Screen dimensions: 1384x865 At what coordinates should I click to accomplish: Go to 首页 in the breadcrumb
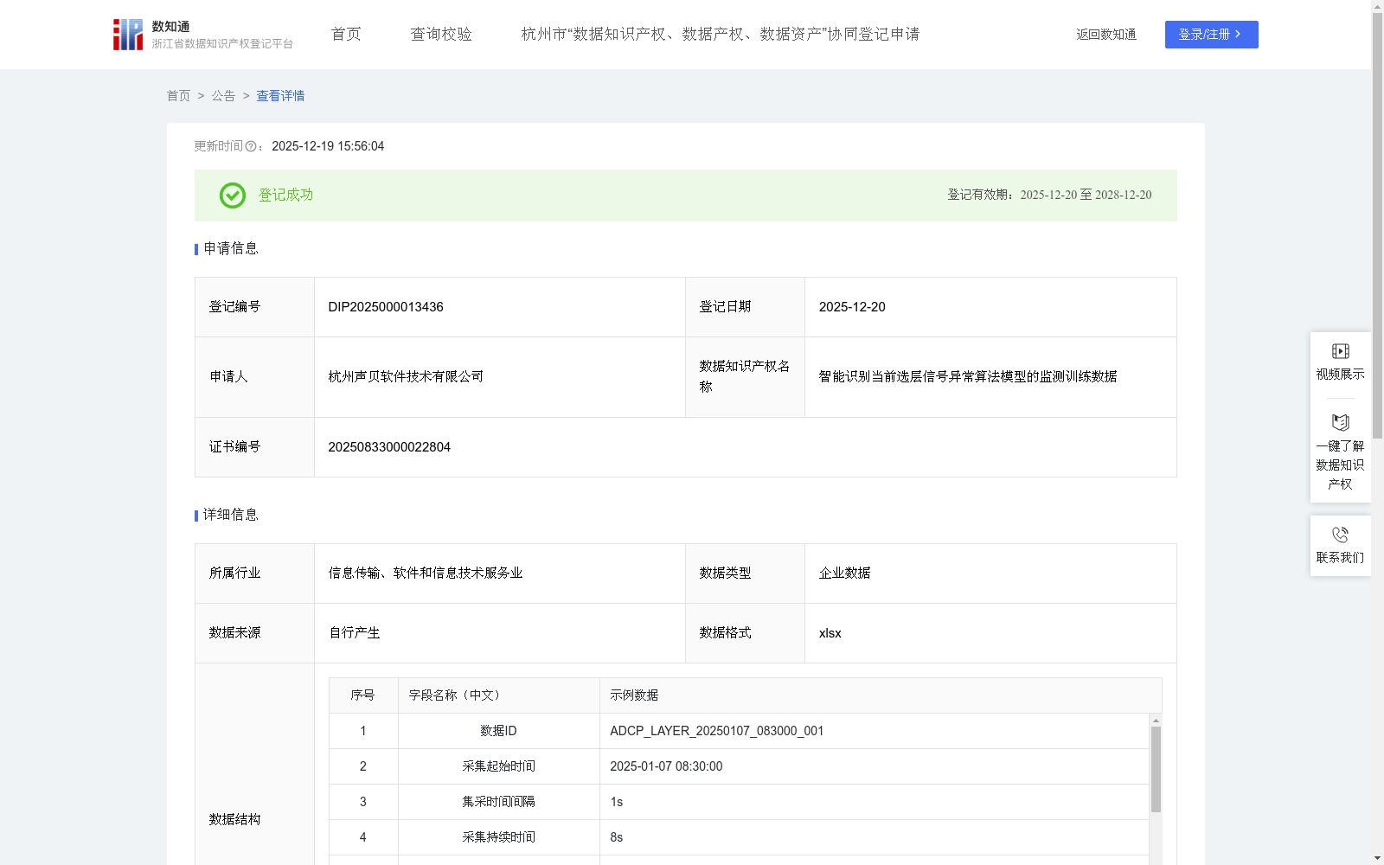pyautogui.click(x=178, y=96)
